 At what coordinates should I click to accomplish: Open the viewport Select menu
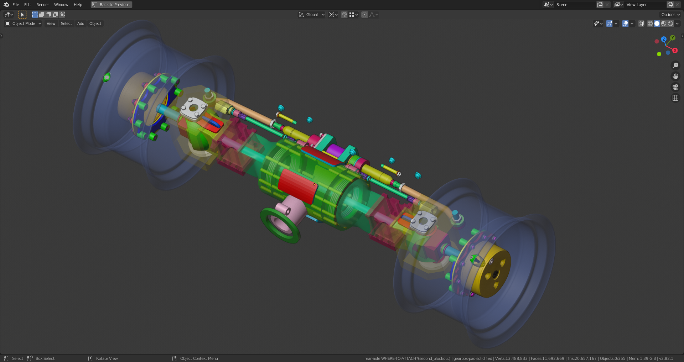[66, 23]
